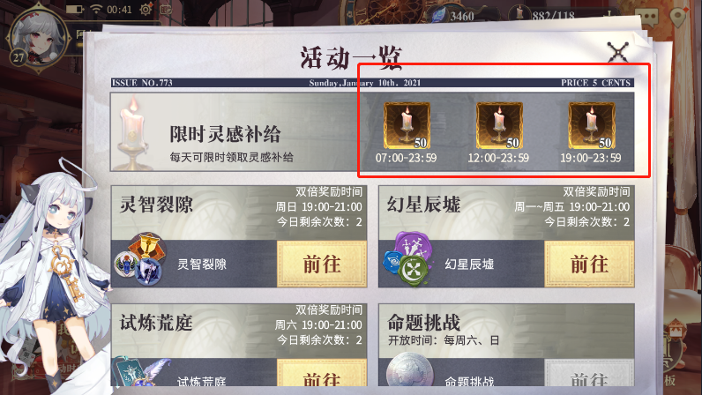The image size is (702, 395).
Task: Tap the silver coin icon for 命题挑战
Action: (x=410, y=370)
